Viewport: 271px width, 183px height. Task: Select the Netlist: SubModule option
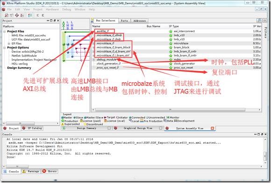(24, 56)
